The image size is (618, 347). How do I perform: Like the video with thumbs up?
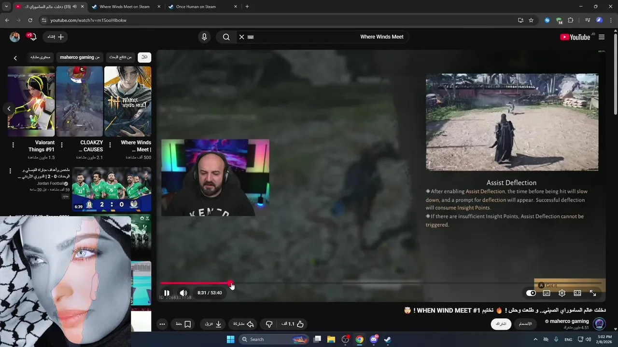click(x=293, y=324)
